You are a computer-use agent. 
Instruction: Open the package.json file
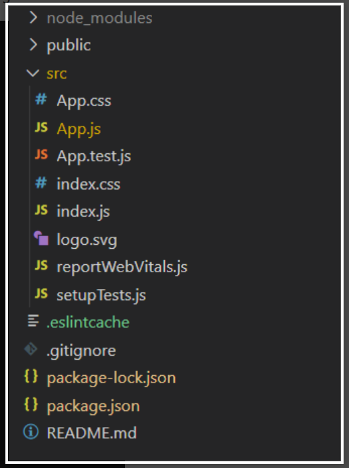point(93,406)
